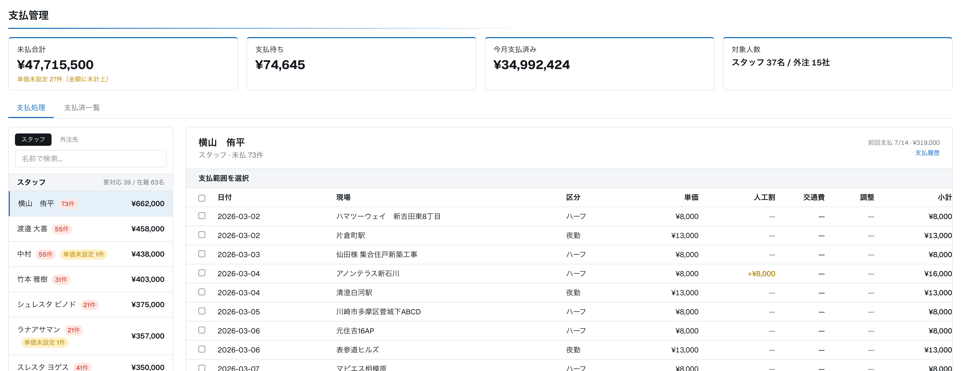Switch to the 支払済一覧 tab
961x371 pixels.
click(x=82, y=108)
